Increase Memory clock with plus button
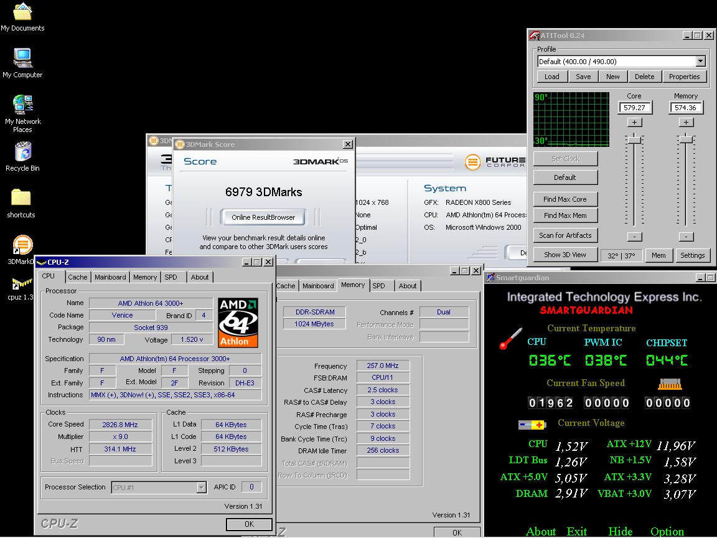 click(686, 122)
